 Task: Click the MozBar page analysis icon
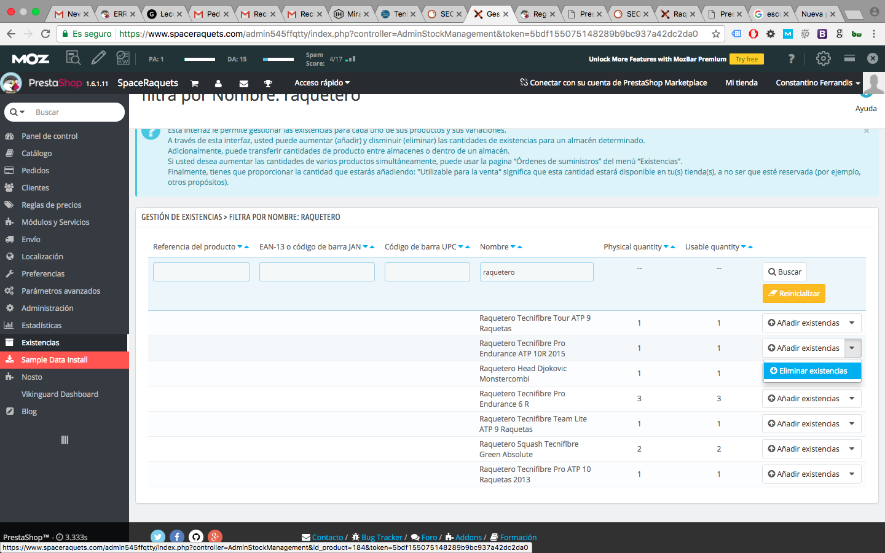pos(73,58)
